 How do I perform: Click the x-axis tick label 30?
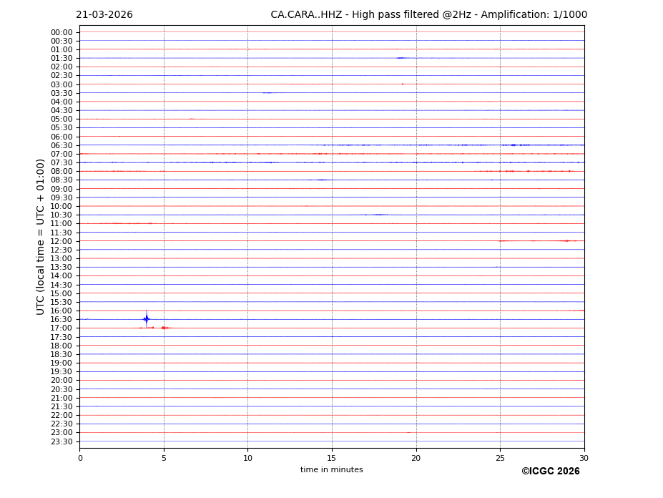tap(584, 458)
